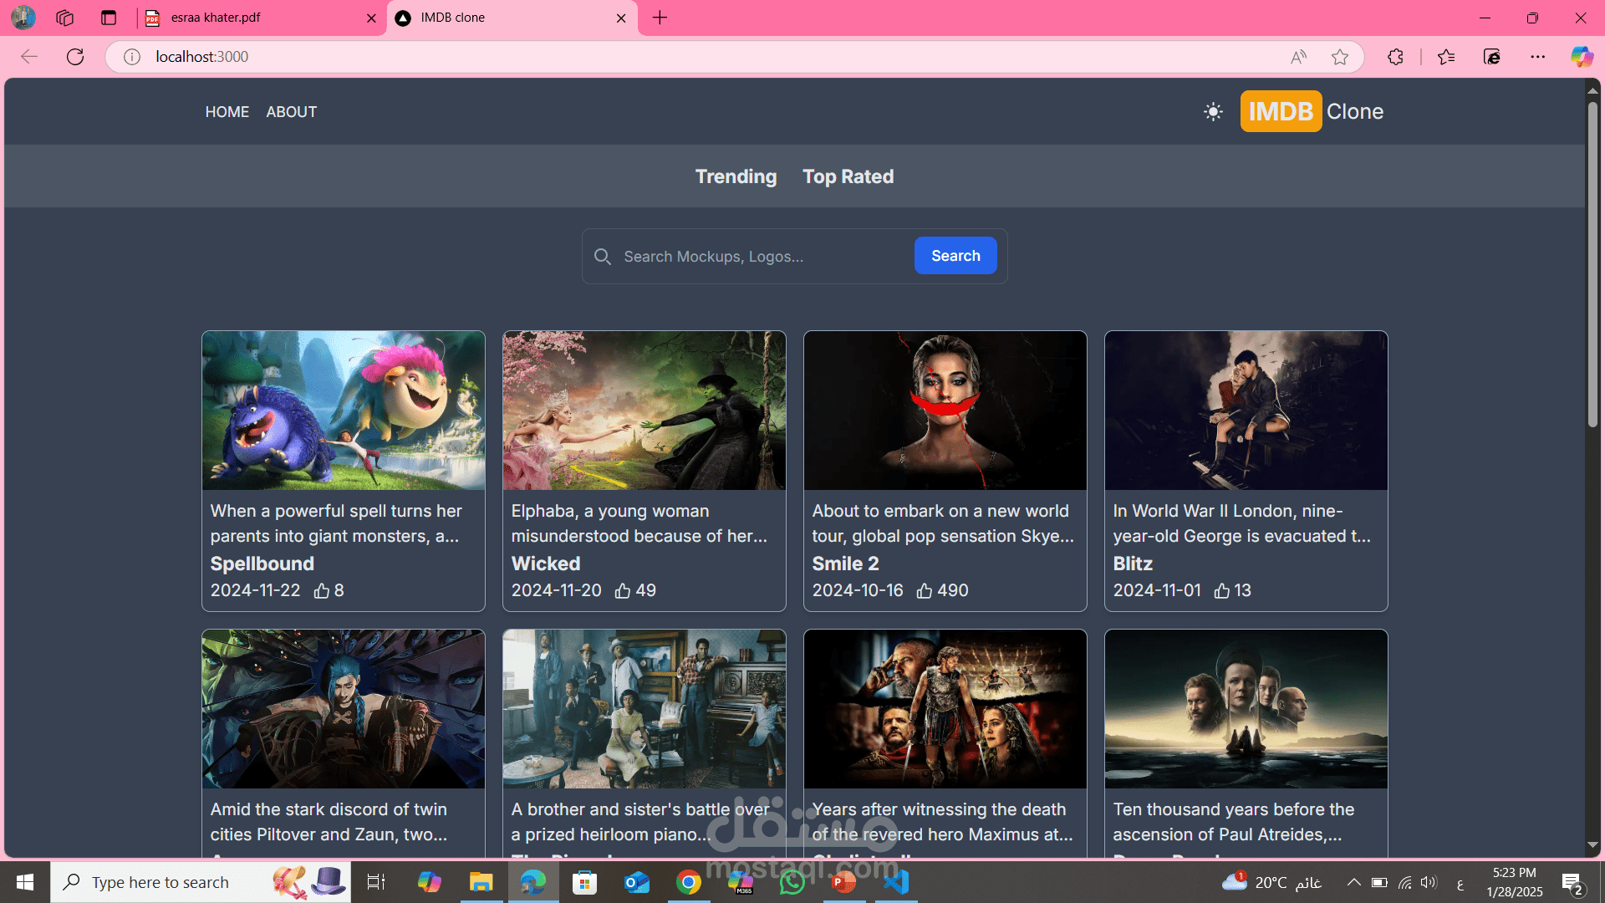Viewport: 1605px width, 903px height.
Task: Add page to favorites star icon
Action: coord(1340,57)
